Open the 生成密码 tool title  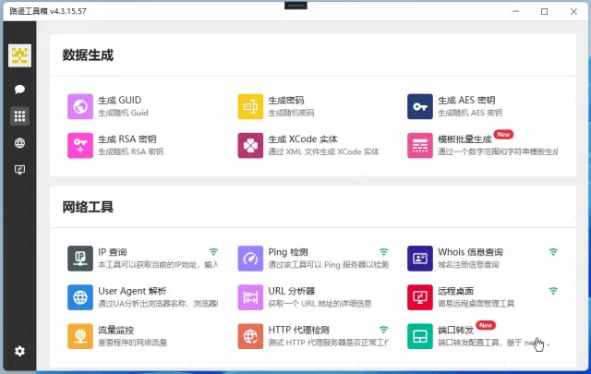286,101
